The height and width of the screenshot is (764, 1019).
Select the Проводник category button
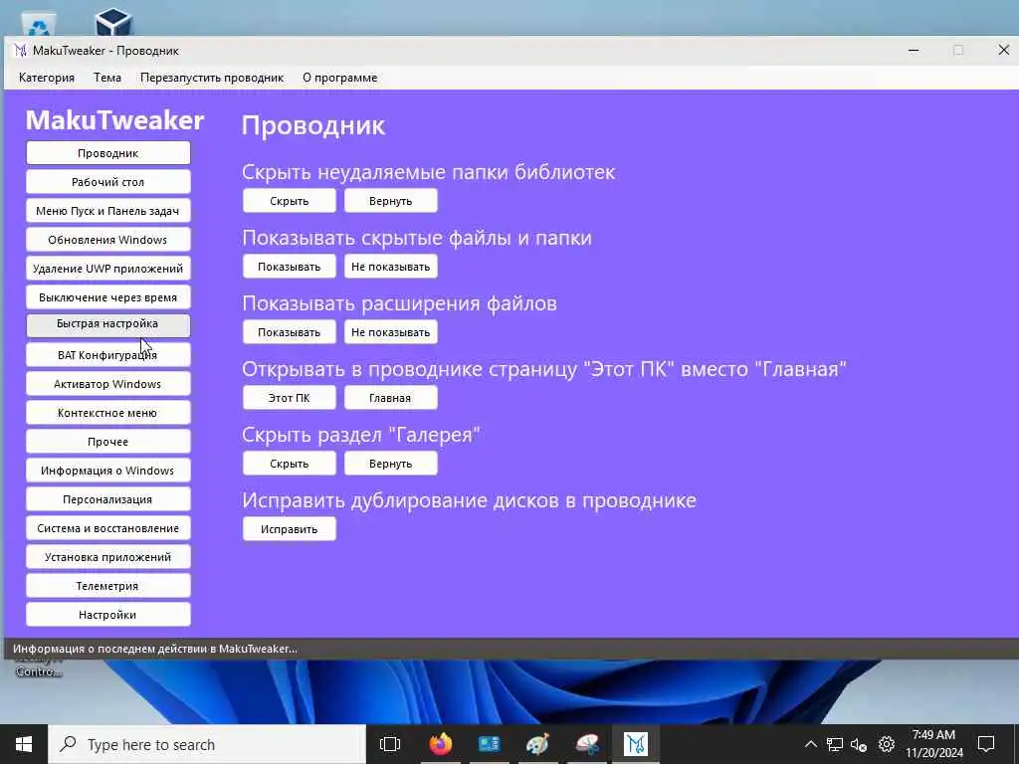click(107, 153)
